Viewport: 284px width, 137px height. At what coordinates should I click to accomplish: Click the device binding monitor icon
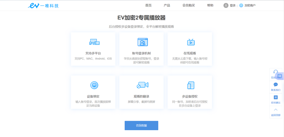(94, 85)
